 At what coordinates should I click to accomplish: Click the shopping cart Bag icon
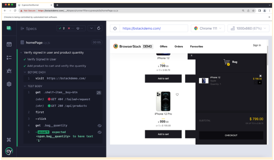pos(227,62)
